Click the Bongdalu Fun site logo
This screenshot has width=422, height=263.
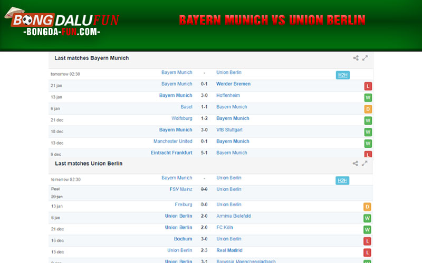(62, 22)
